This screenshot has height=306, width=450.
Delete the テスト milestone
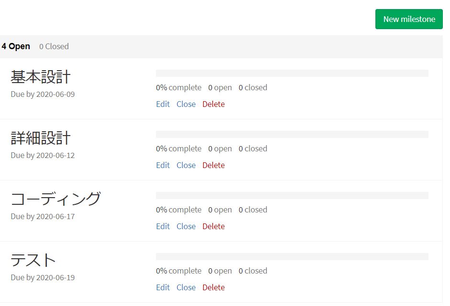213,287
